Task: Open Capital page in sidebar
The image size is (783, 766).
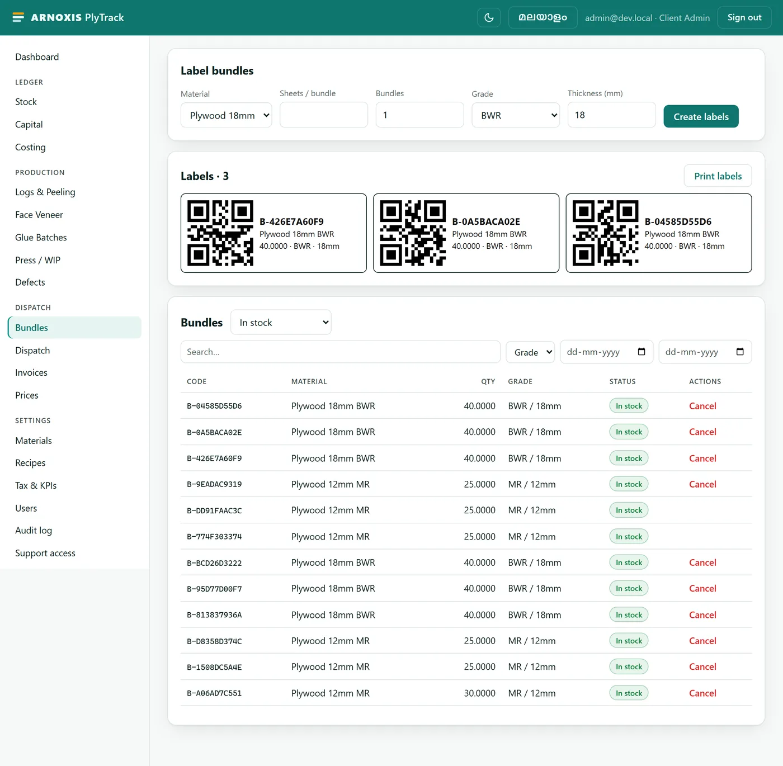Action: pos(29,125)
